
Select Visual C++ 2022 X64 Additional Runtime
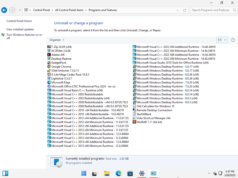point(174,47)
